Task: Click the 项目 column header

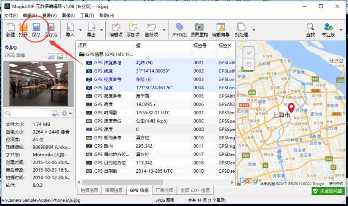Action: coord(104,46)
